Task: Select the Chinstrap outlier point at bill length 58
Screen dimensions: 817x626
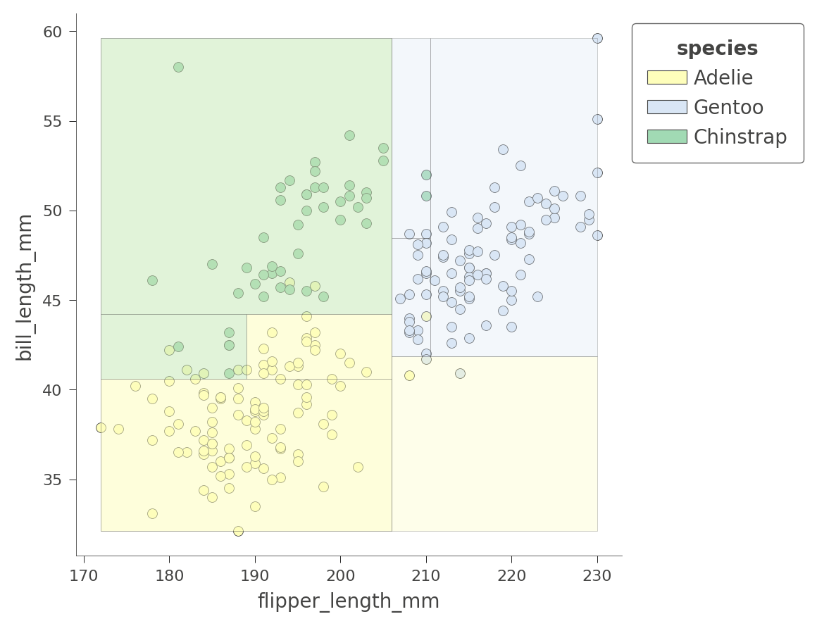Action: click(x=178, y=67)
